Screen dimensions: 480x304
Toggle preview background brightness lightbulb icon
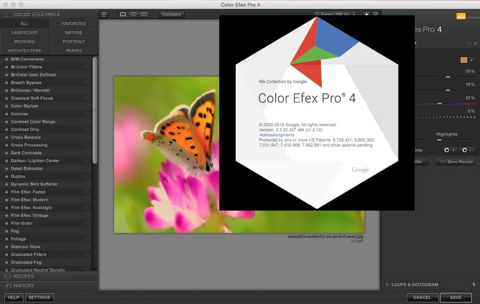click(x=367, y=14)
